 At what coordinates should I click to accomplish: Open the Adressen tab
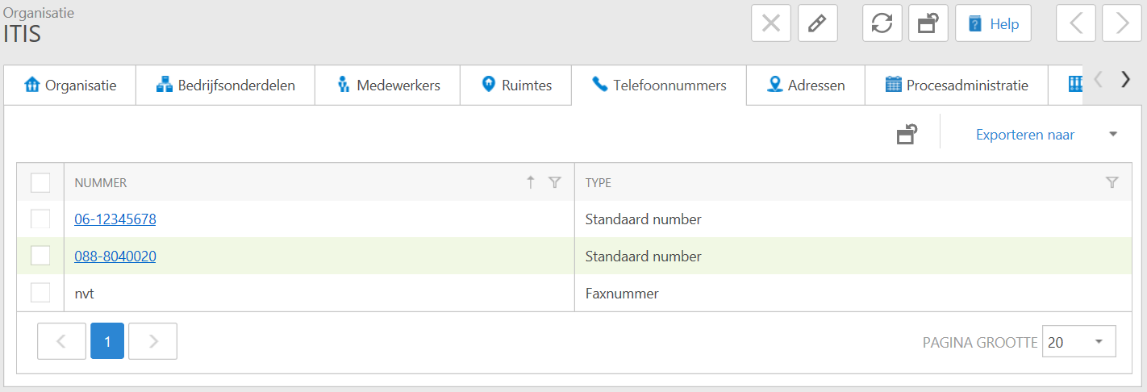pyautogui.click(x=806, y=85)
